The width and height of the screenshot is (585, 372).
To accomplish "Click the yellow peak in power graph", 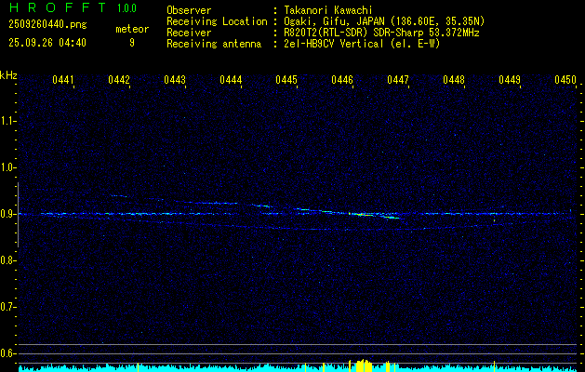I will coord(363,365).
